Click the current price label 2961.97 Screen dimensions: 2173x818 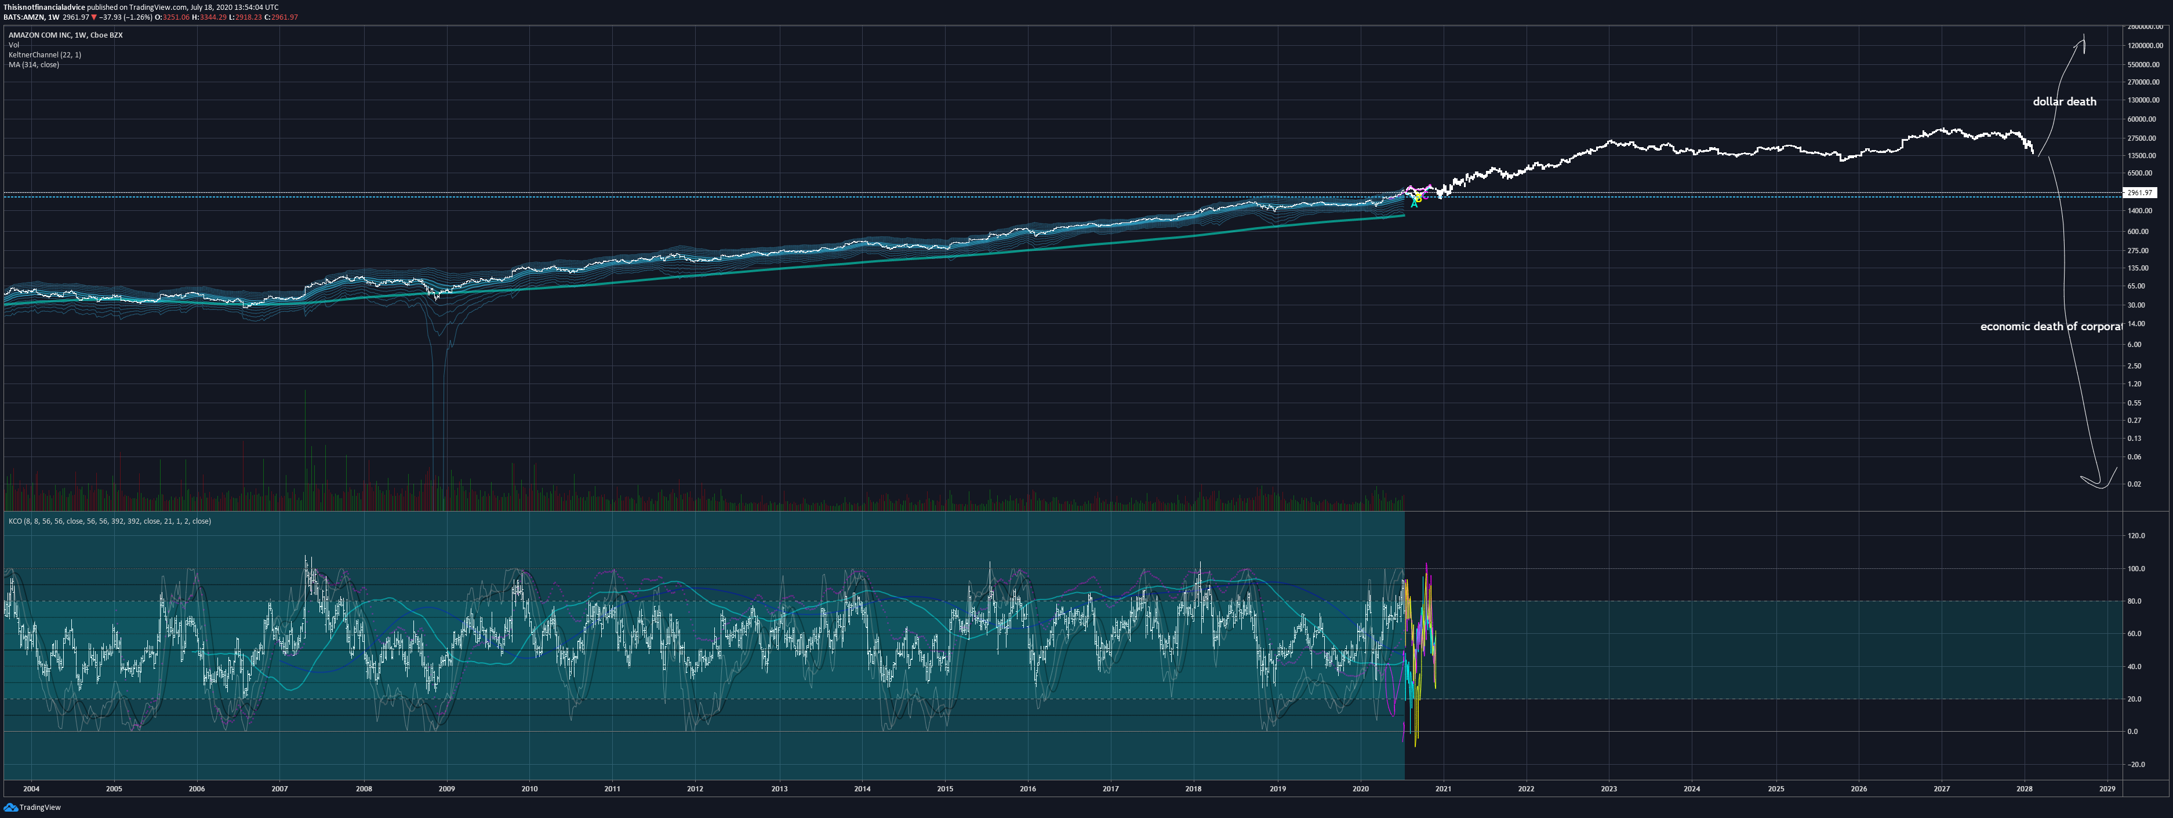(x=2139, y=192)
